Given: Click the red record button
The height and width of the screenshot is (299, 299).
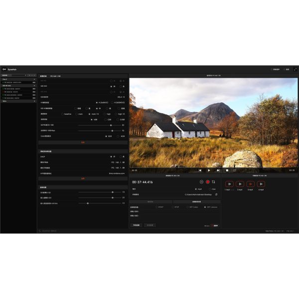Looking at the screenshot, I should point(208,182).
